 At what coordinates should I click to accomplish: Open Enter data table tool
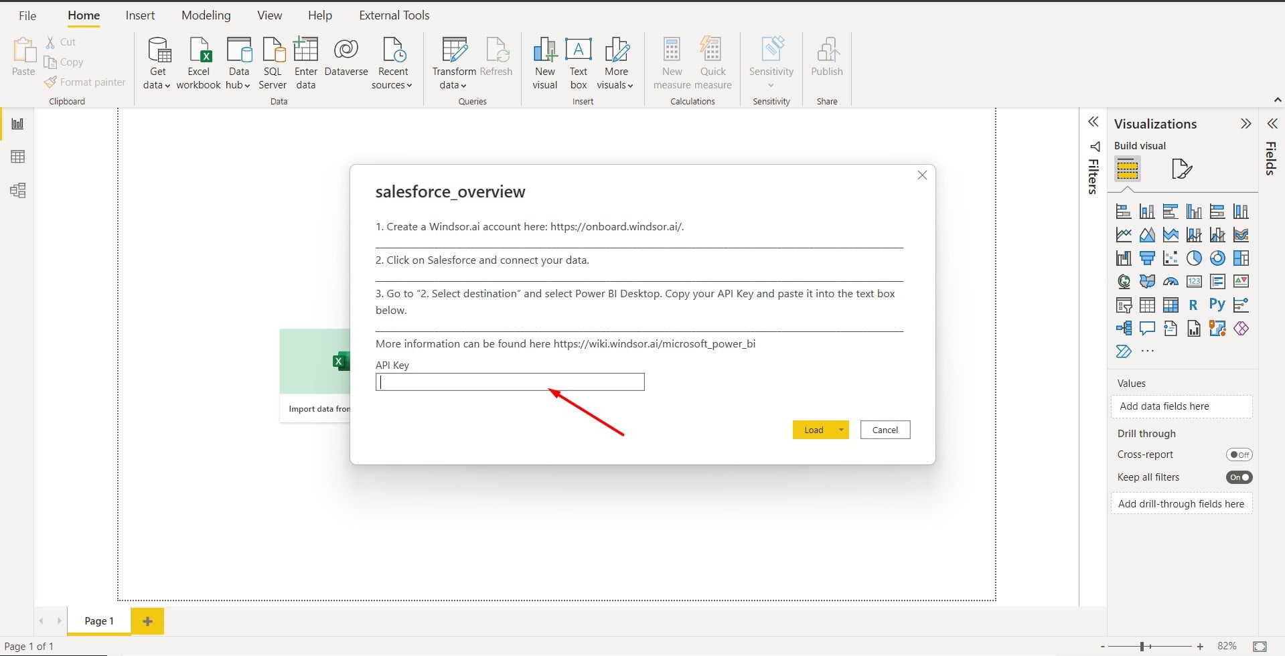pos(306,64)
